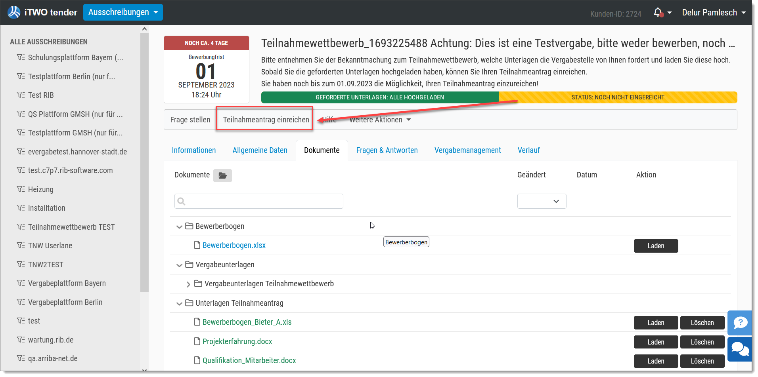The width and height of the screenshot is (758, 377).
Task: Click the file icon of Bewerberbogen.xlsx
Action: pos(197,245)
